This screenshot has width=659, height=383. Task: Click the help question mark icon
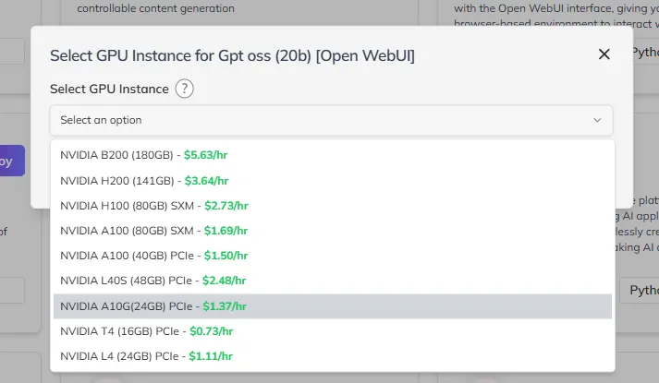click(185, 89)
